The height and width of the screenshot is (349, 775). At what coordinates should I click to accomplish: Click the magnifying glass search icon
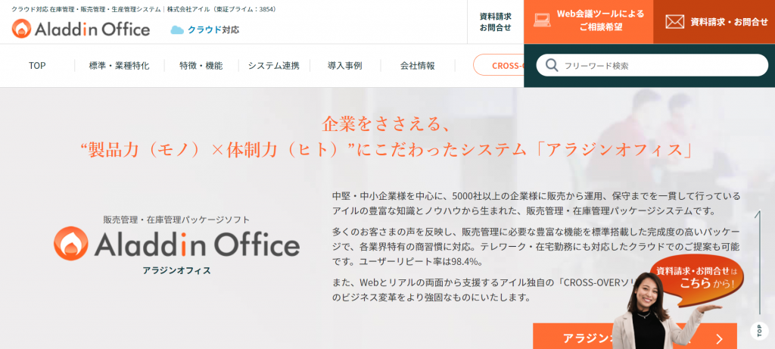tap(552, 65)
